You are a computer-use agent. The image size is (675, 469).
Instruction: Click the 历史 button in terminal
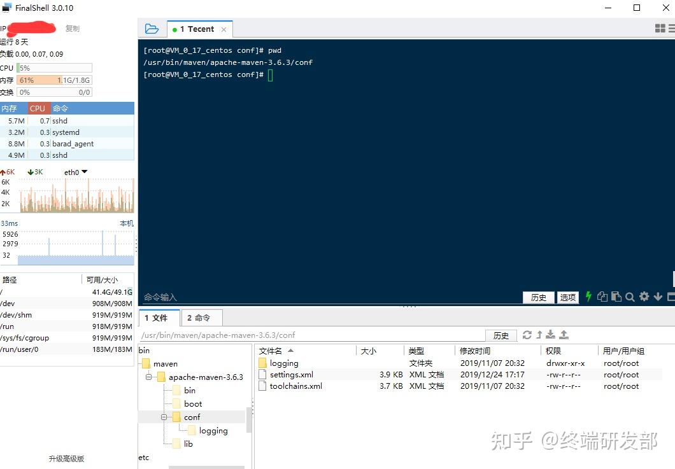pyautogui.click(x=539, y=297)
